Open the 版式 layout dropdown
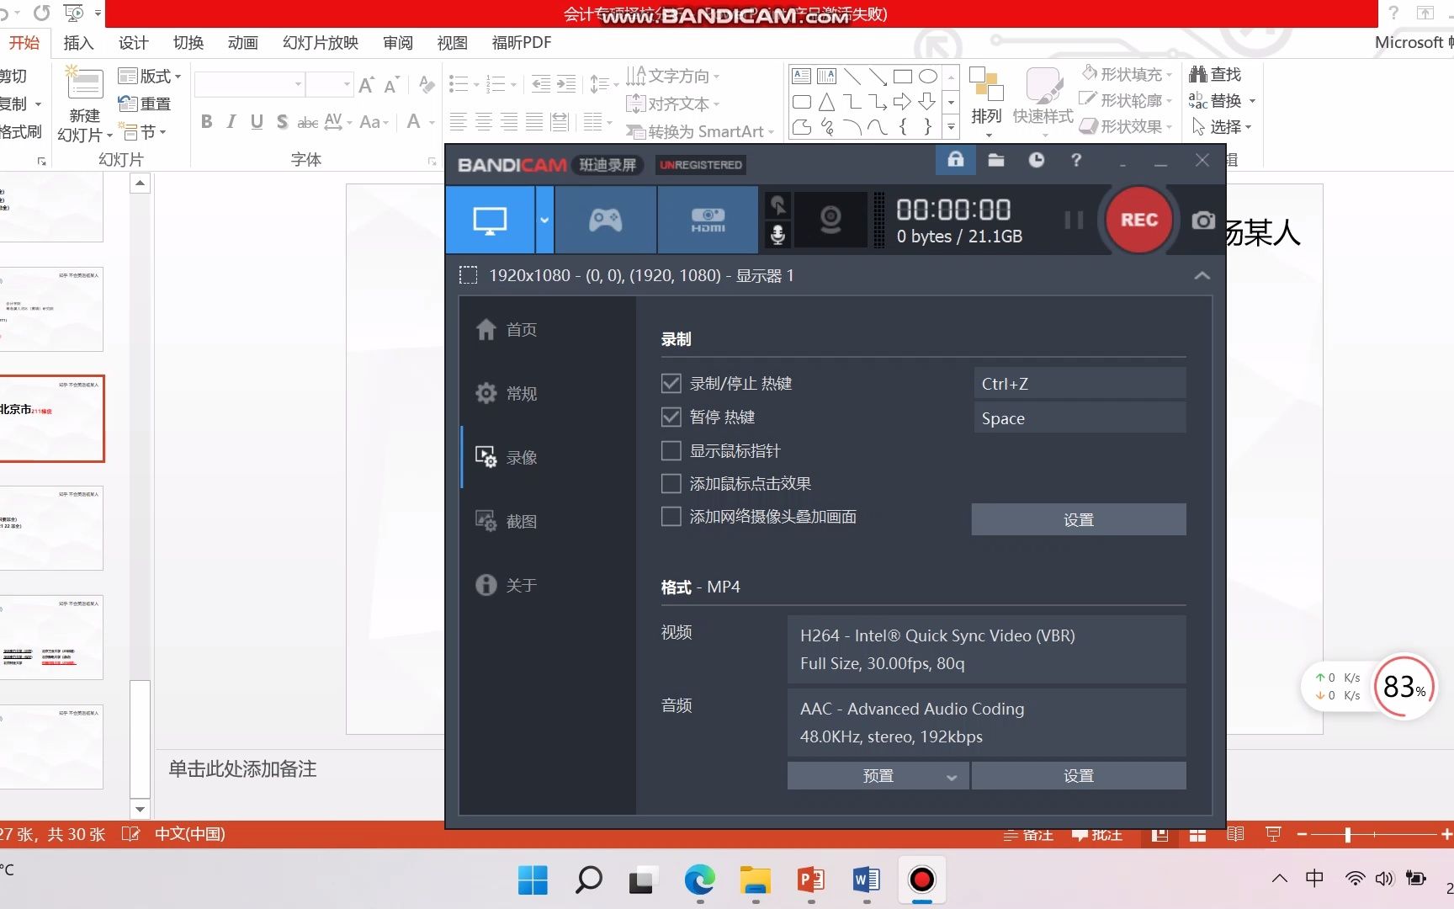Image resolution: width=1454 pixels, height=909 pixels. [x=150, y=77]
